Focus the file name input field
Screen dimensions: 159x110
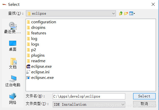coord(89,96)
